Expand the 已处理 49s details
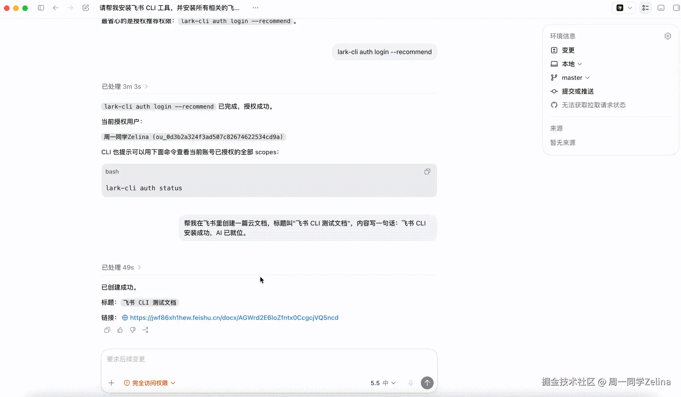Screen dimensions: 681x397 pyautogui.click(x=121, y=267)
